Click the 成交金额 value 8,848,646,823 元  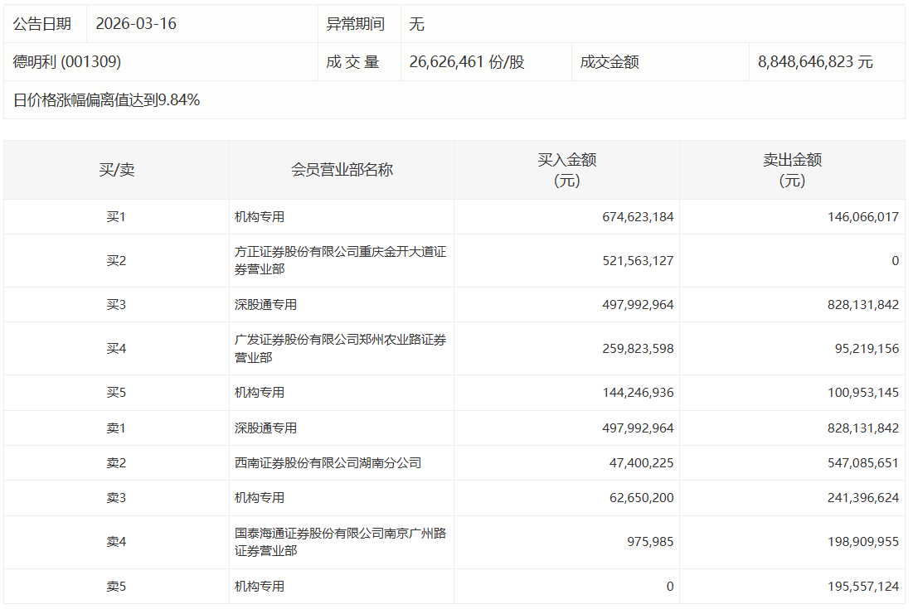[815, 62]
